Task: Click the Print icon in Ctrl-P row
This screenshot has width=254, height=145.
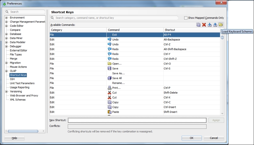Action: 109,88
